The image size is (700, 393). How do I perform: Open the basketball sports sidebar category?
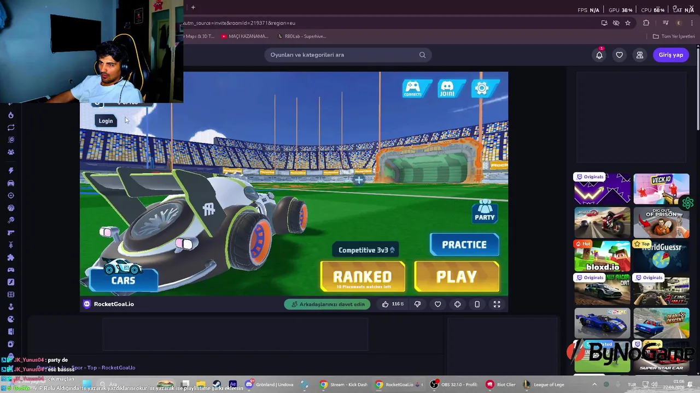pyautogui.click(x=11, y=208)
